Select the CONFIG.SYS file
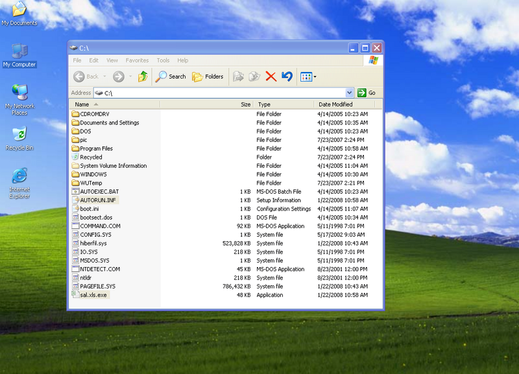 click(91, 235)
